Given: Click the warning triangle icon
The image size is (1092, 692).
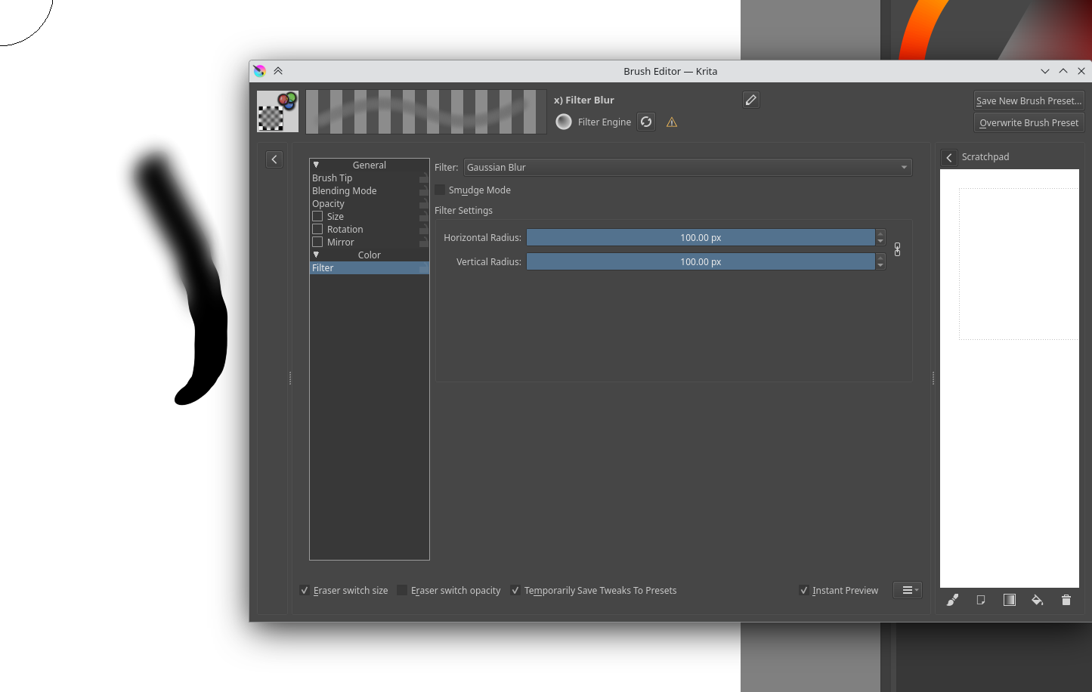Looking at the screenshot, I should point(672,122).
